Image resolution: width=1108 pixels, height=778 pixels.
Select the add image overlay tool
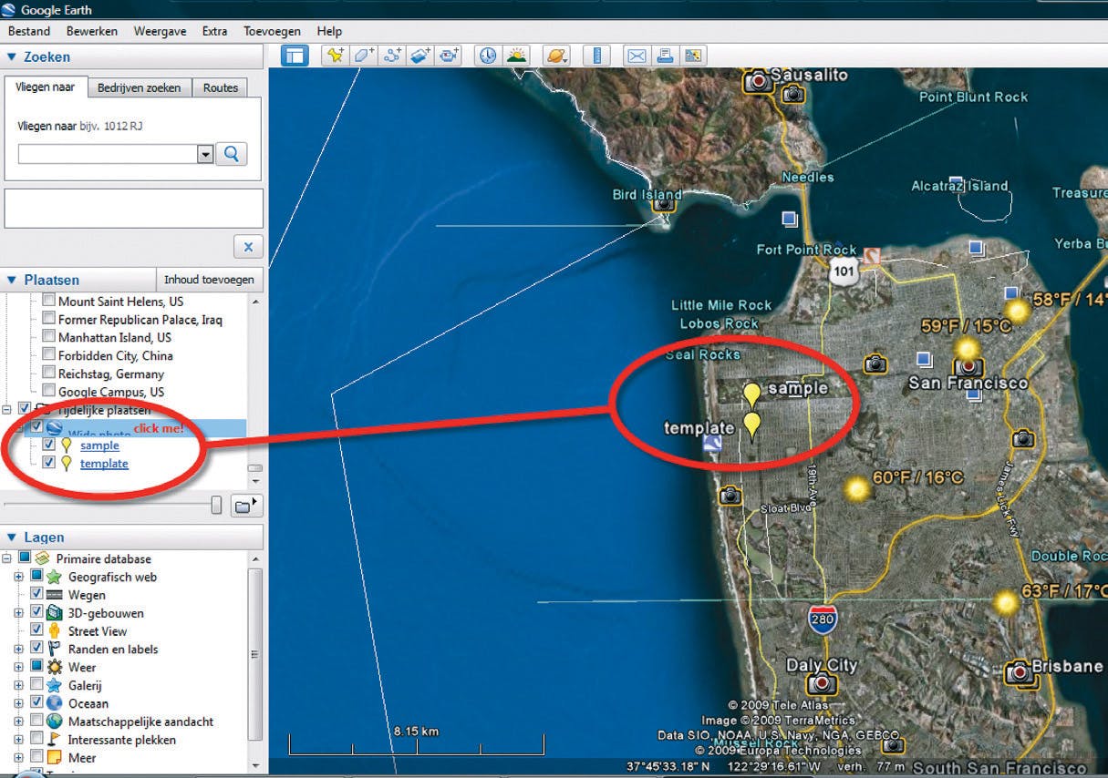pos(420,56)
